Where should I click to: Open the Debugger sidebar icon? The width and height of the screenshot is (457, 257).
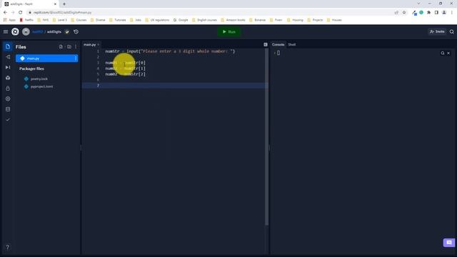8,67
